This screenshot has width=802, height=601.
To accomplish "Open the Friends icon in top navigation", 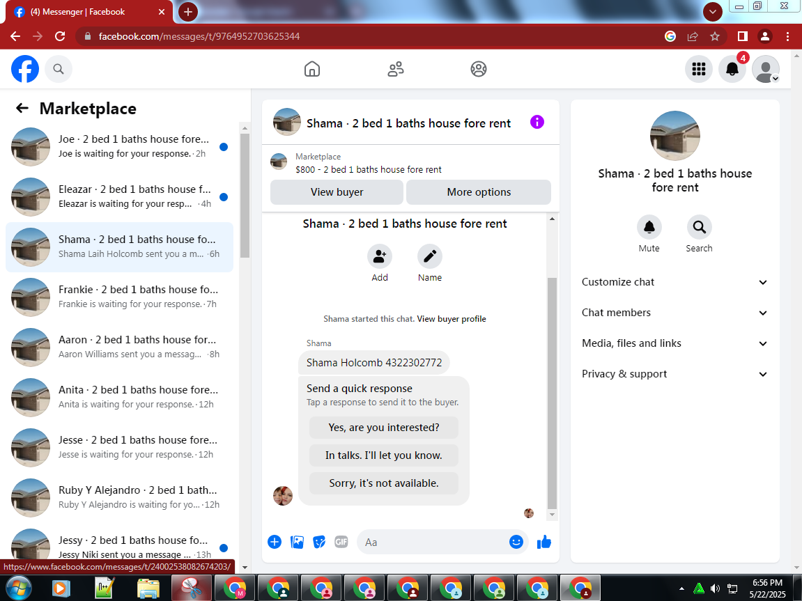I will (395, 69).
